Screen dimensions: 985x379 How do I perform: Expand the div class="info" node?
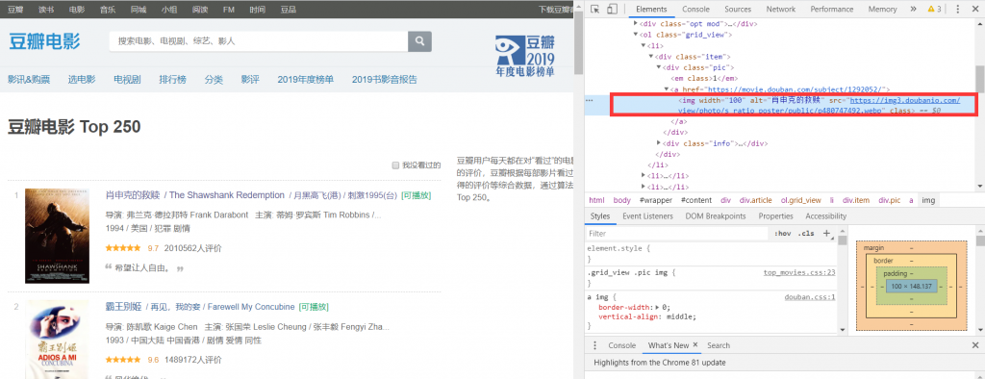[658, 143]
